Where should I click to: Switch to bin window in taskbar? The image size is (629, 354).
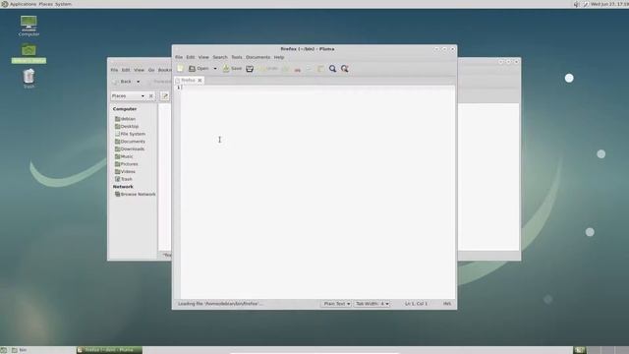point(20,350)
